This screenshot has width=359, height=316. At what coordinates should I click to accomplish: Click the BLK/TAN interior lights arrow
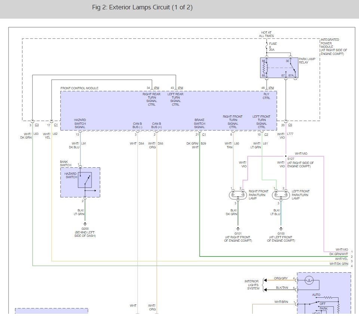pyautogui.click(x=266, y=289)
